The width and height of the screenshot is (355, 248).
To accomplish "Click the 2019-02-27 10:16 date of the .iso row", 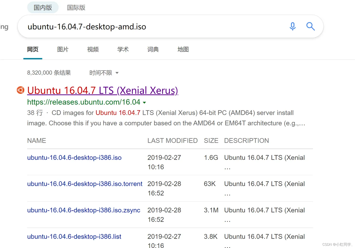I will pyautogui.click(x=164, y=162).
